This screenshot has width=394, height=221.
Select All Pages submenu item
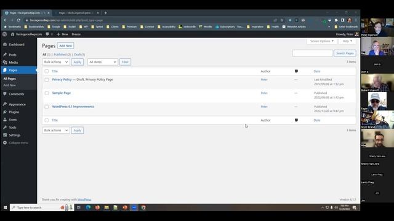[x=10, y=79]
